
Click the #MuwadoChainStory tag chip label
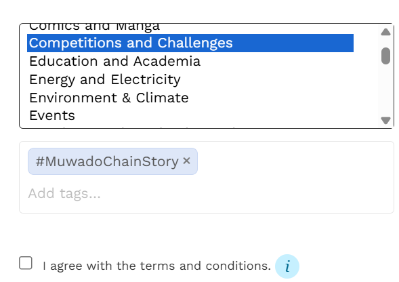click(x=107, y=161)
